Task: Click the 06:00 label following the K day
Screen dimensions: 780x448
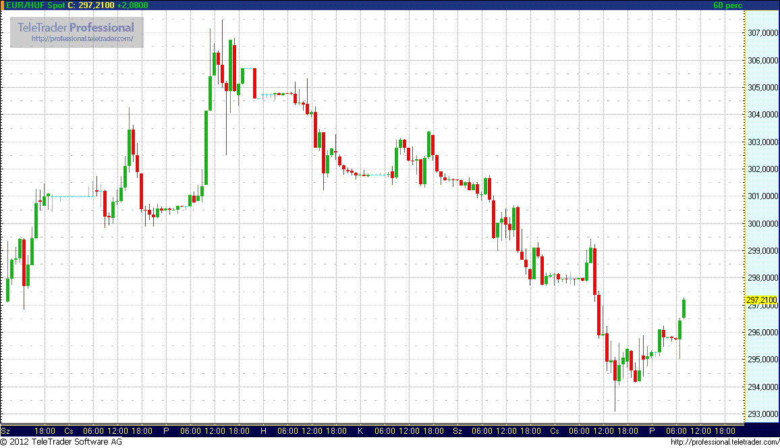Action: pyautogui.click(x=385, y=431)
